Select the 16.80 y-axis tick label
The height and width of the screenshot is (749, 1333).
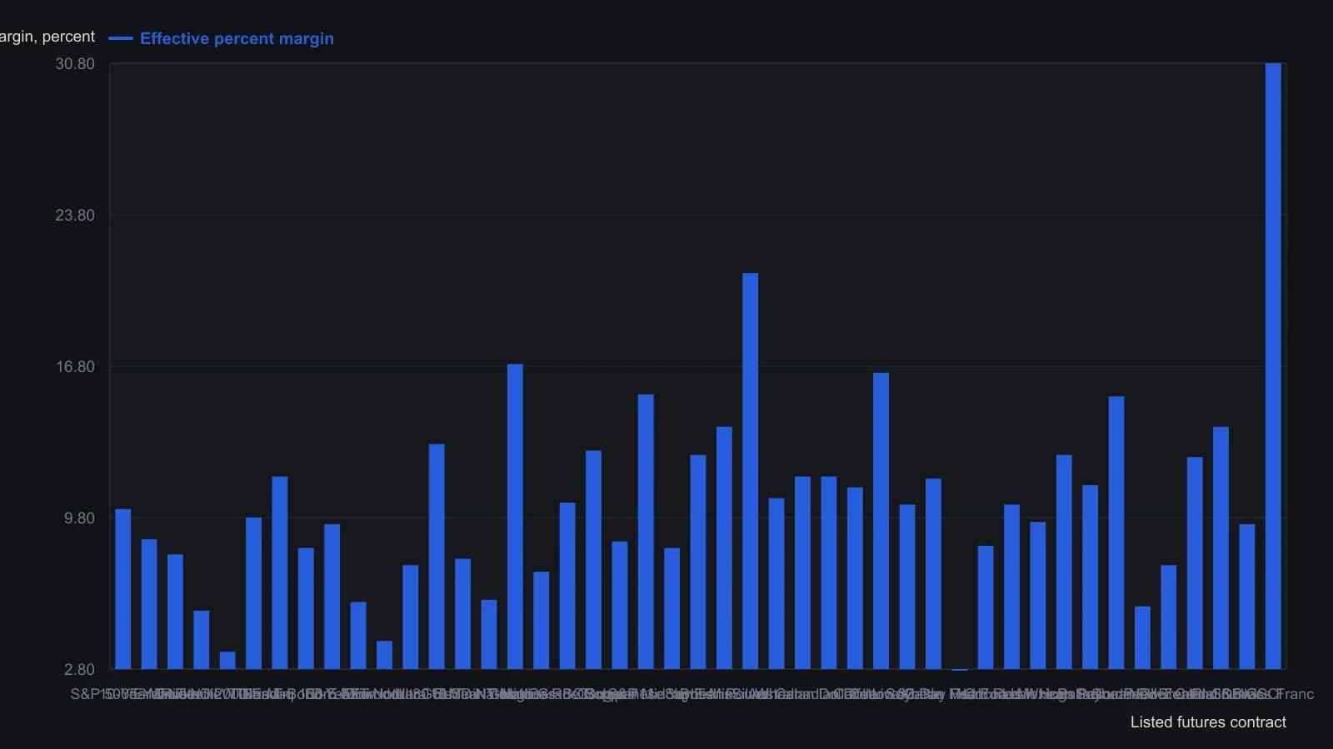click(75, 367)
